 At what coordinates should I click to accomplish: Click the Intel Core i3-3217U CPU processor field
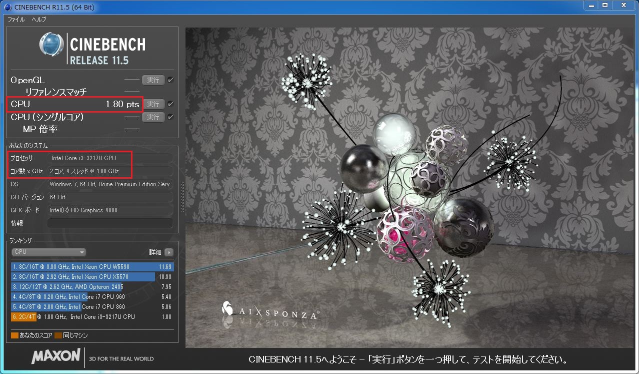(110, 158)
